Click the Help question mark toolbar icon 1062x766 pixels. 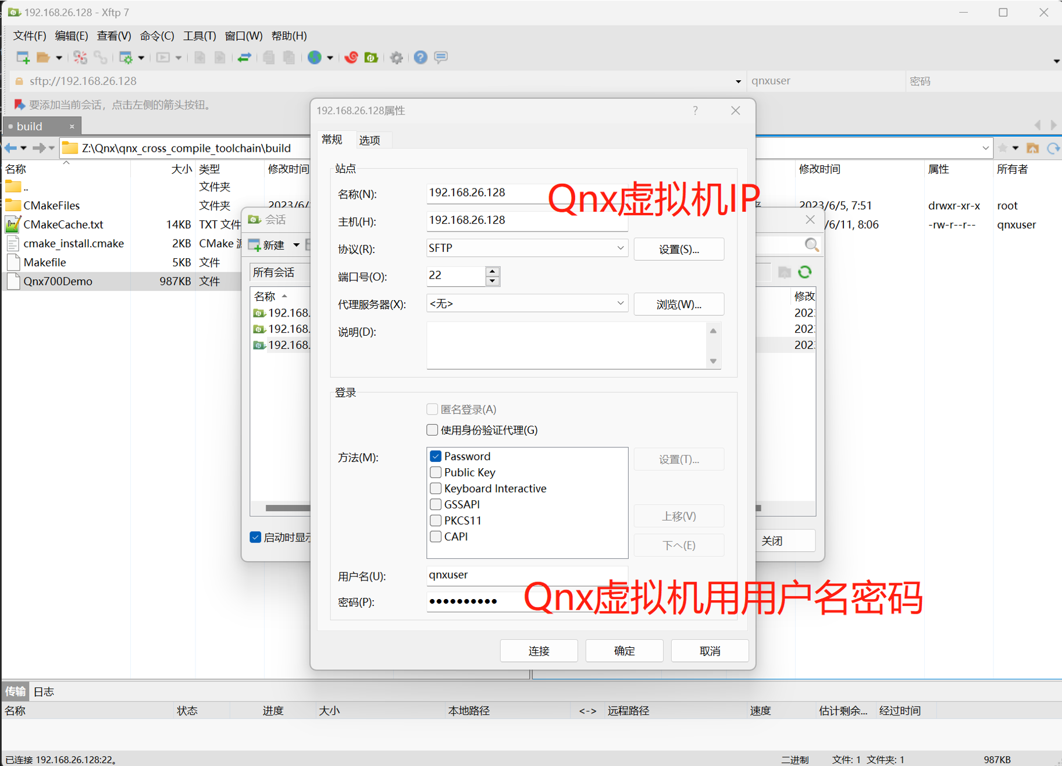(420, 57)
